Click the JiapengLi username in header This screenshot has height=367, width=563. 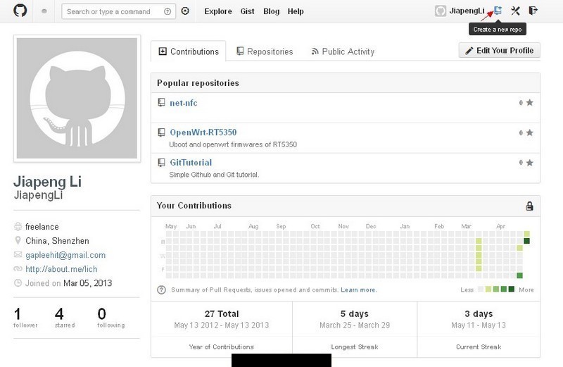click(x=467, y=11)
